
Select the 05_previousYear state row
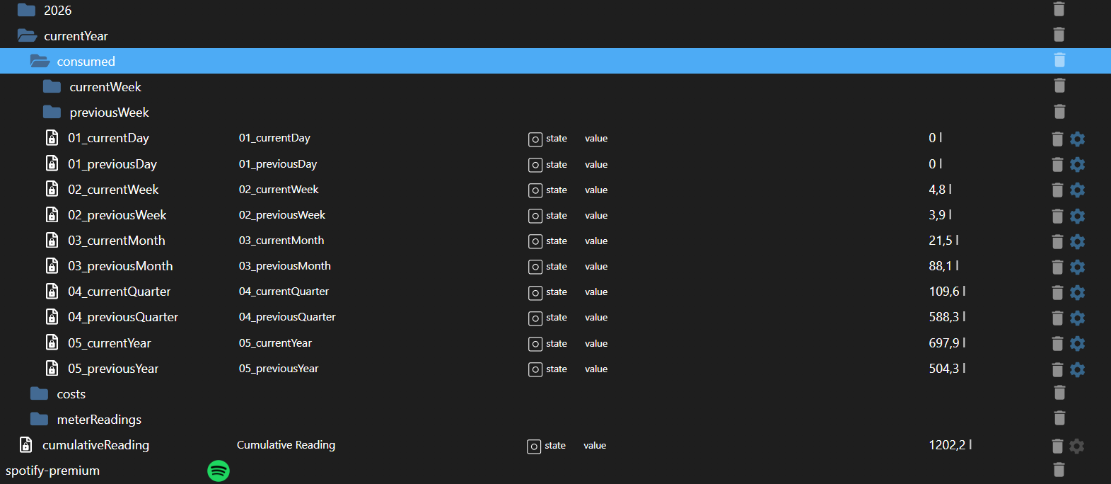pos(555,369)
